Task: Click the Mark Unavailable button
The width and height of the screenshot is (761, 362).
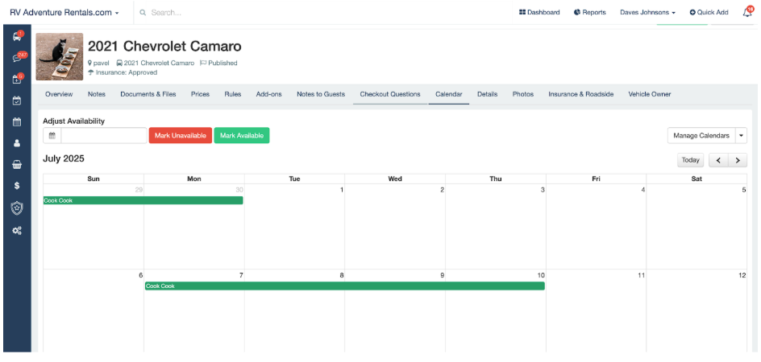Action: (x=180, y=136)
